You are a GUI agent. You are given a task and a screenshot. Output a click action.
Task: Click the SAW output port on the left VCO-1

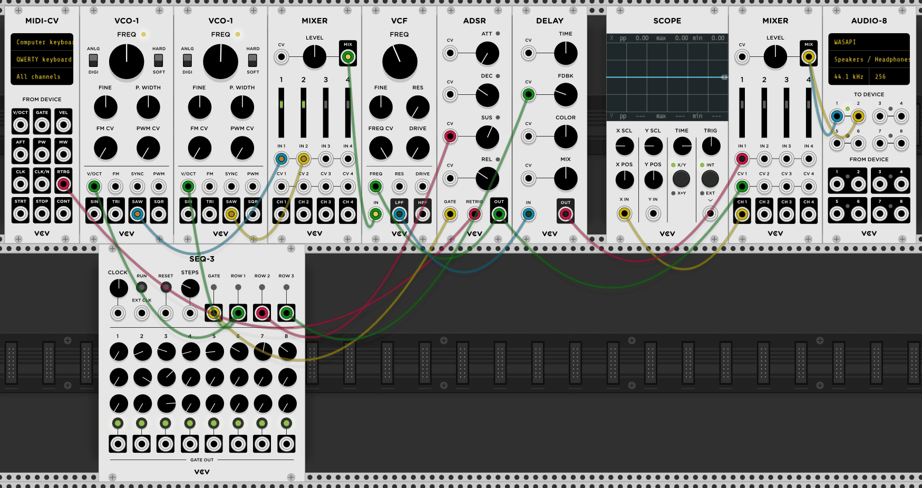click(x=137, y=213)
